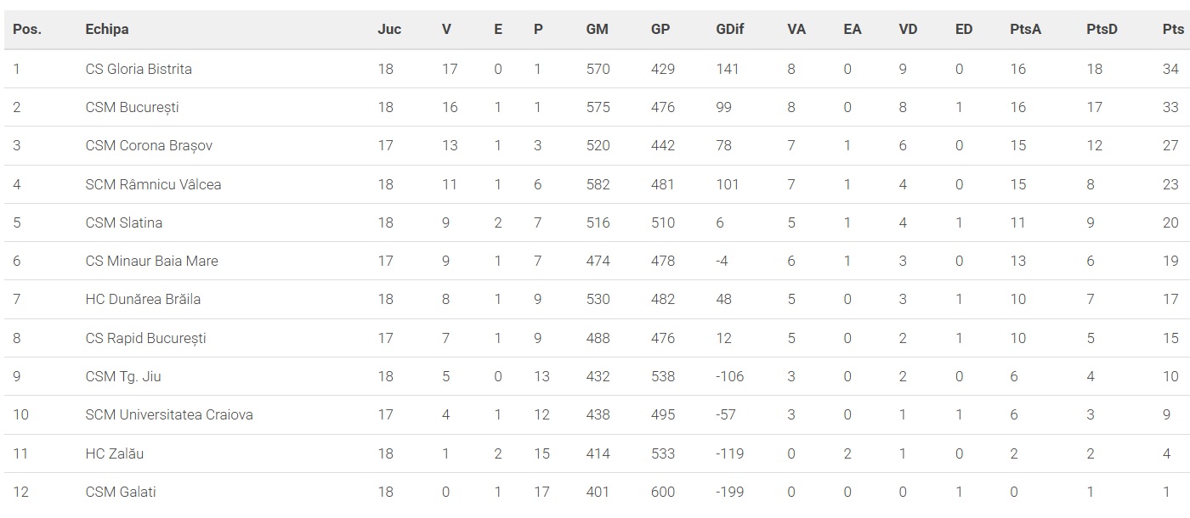
Task: Select CSM Tg. Jiu team name
Action: 124,376
